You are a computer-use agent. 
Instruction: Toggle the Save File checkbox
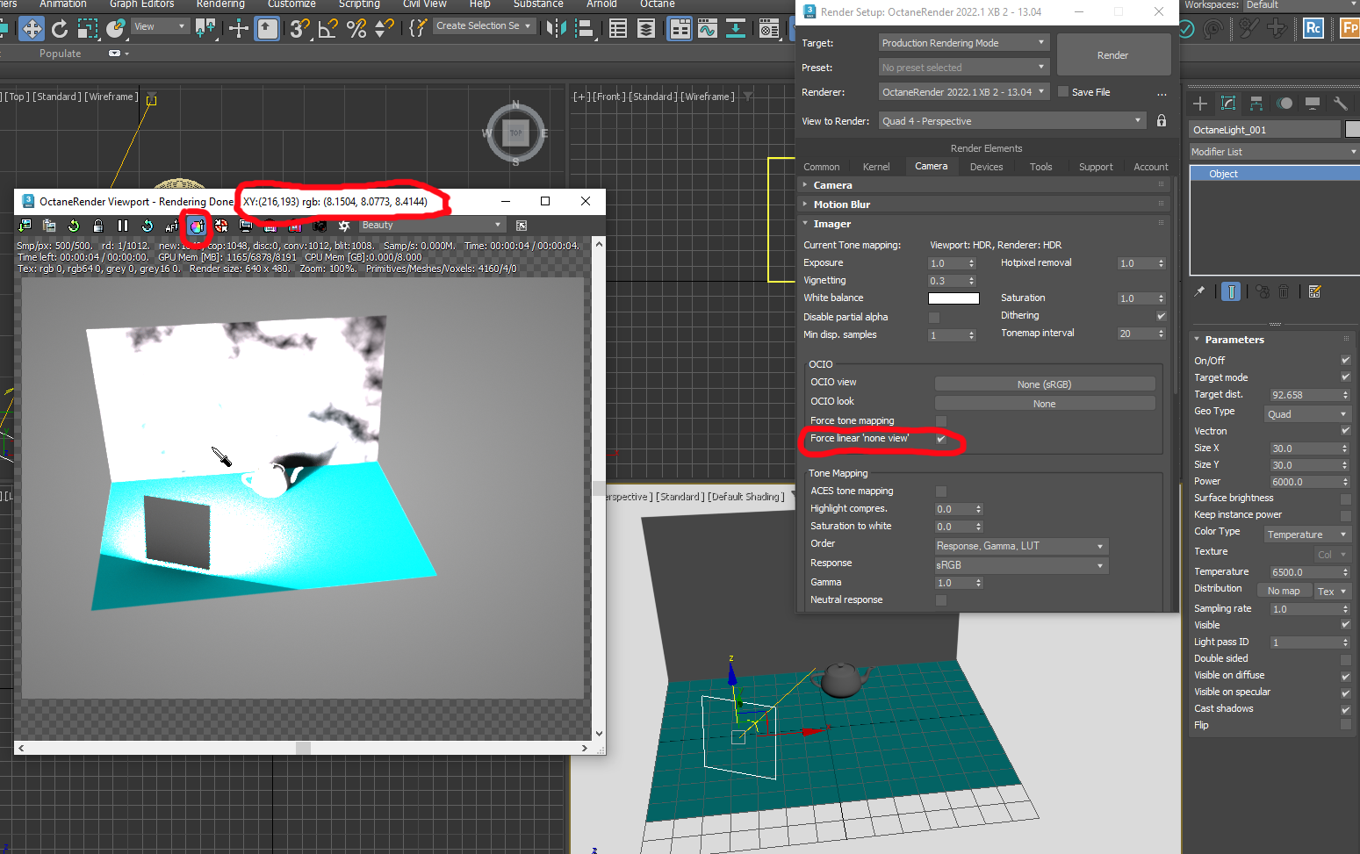pyautogui.click(x=1063, y=91)
